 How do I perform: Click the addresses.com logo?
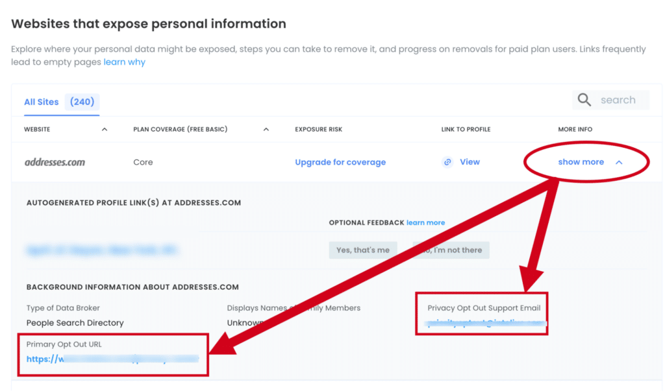coord(55,162)
